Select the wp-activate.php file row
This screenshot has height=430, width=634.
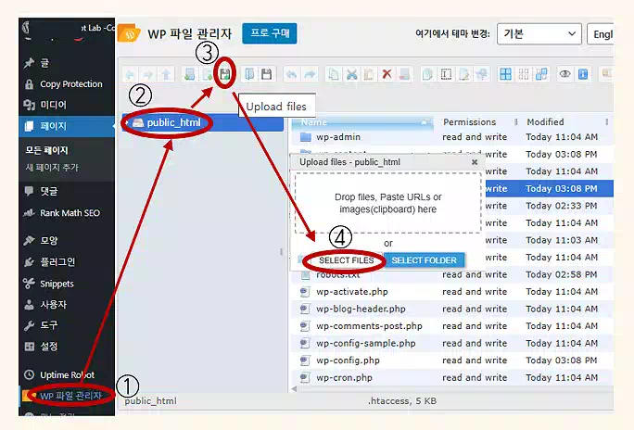pos(452,292)
